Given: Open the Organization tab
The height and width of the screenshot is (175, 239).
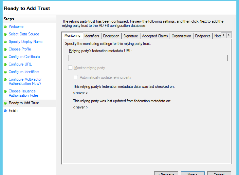Looking at the screenshot, I should click(181, 36).
